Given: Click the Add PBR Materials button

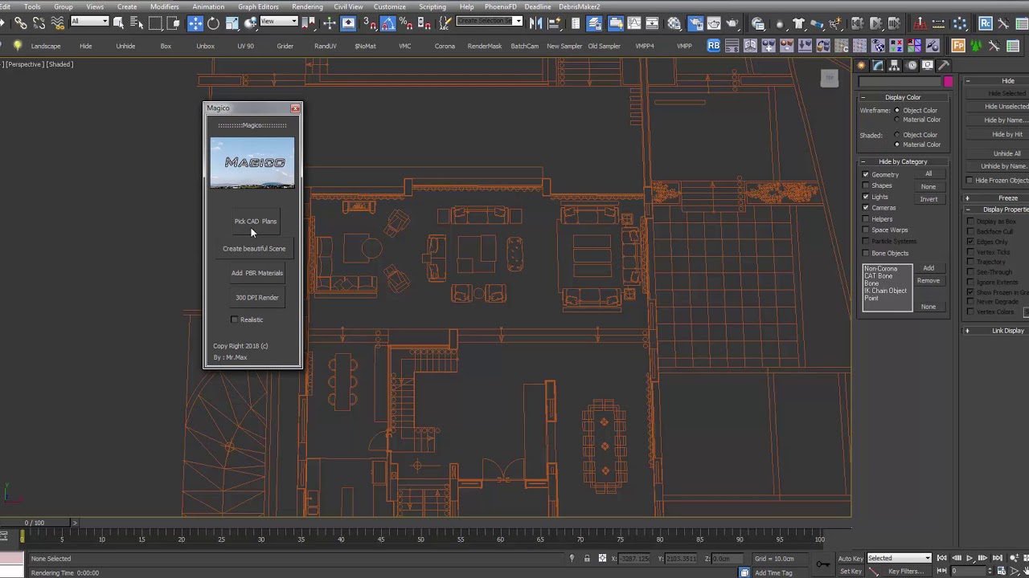Looking at the screenshot, I should pos(256,273).
